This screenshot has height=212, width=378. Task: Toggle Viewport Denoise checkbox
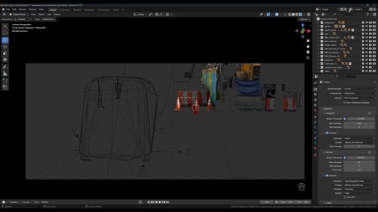point(327,133)
